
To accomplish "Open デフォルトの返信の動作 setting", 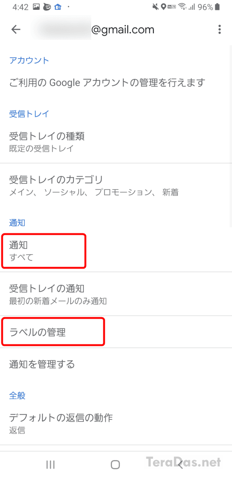I will click(116, 423).
